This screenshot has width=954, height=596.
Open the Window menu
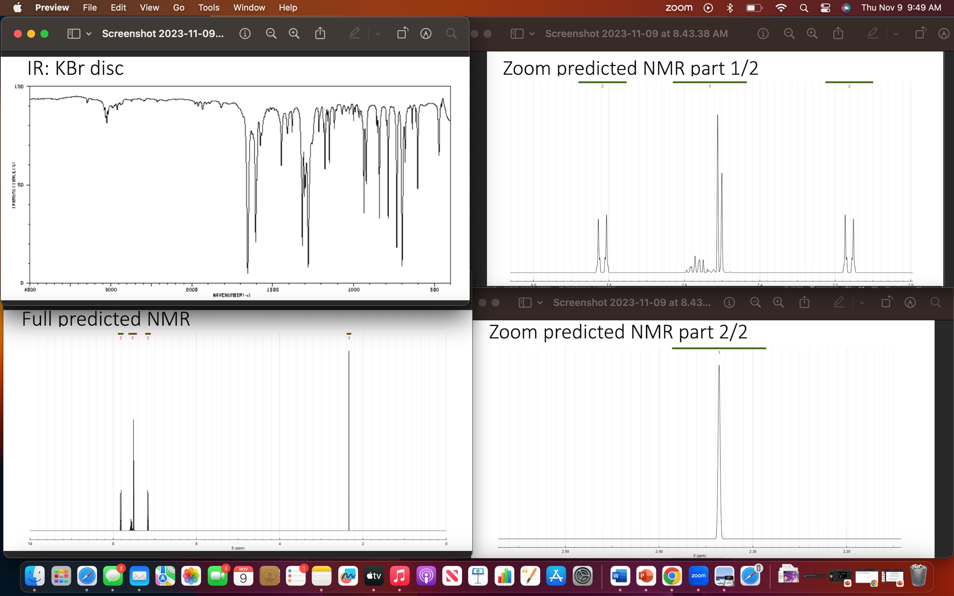(x=249, y=8)
